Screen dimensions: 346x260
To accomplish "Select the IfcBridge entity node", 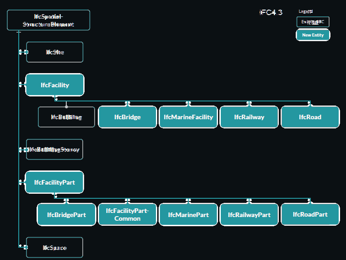I will [128, 117].
